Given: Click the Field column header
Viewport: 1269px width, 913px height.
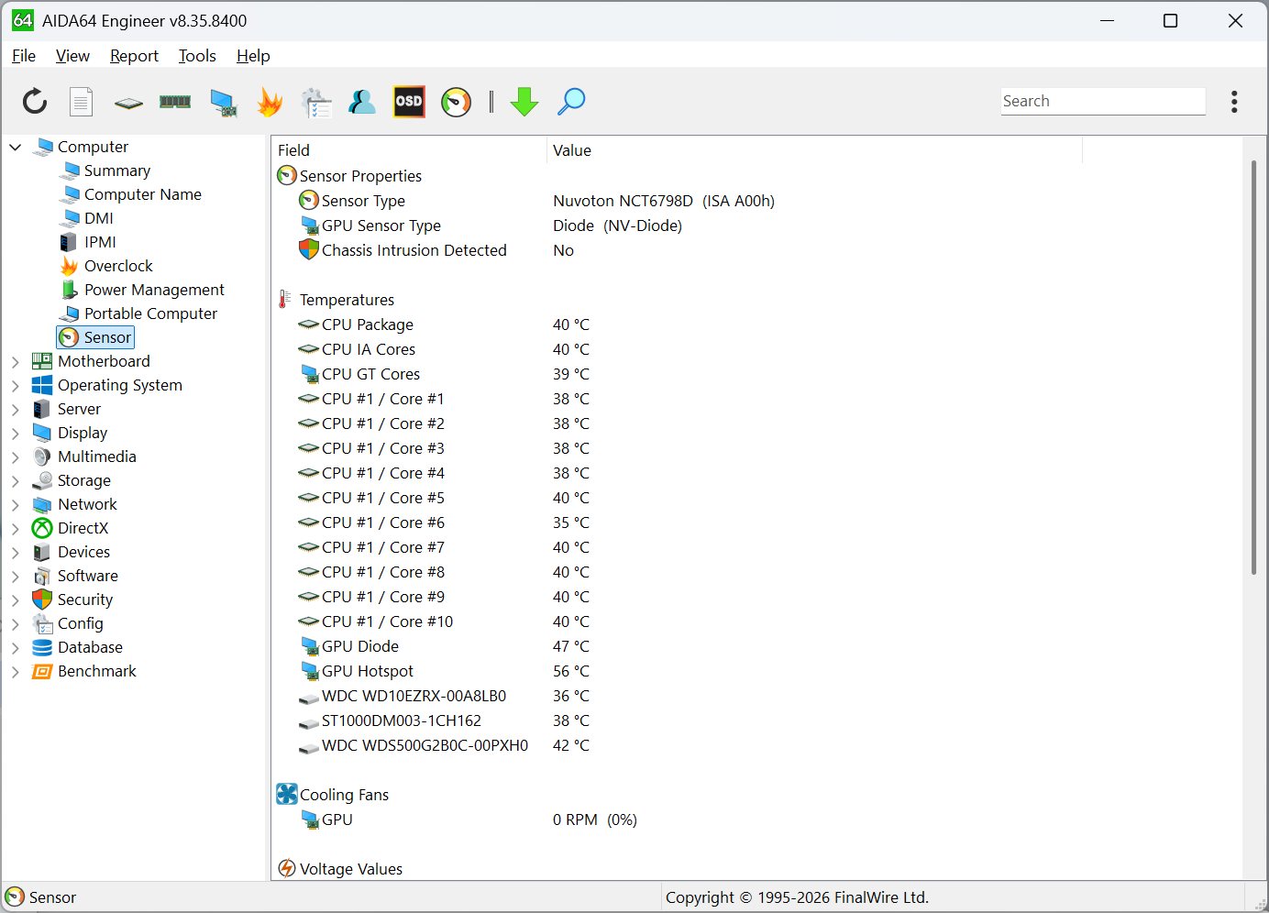Looking at the screenshot, I should pyautogui.click(x=409, y=150).
